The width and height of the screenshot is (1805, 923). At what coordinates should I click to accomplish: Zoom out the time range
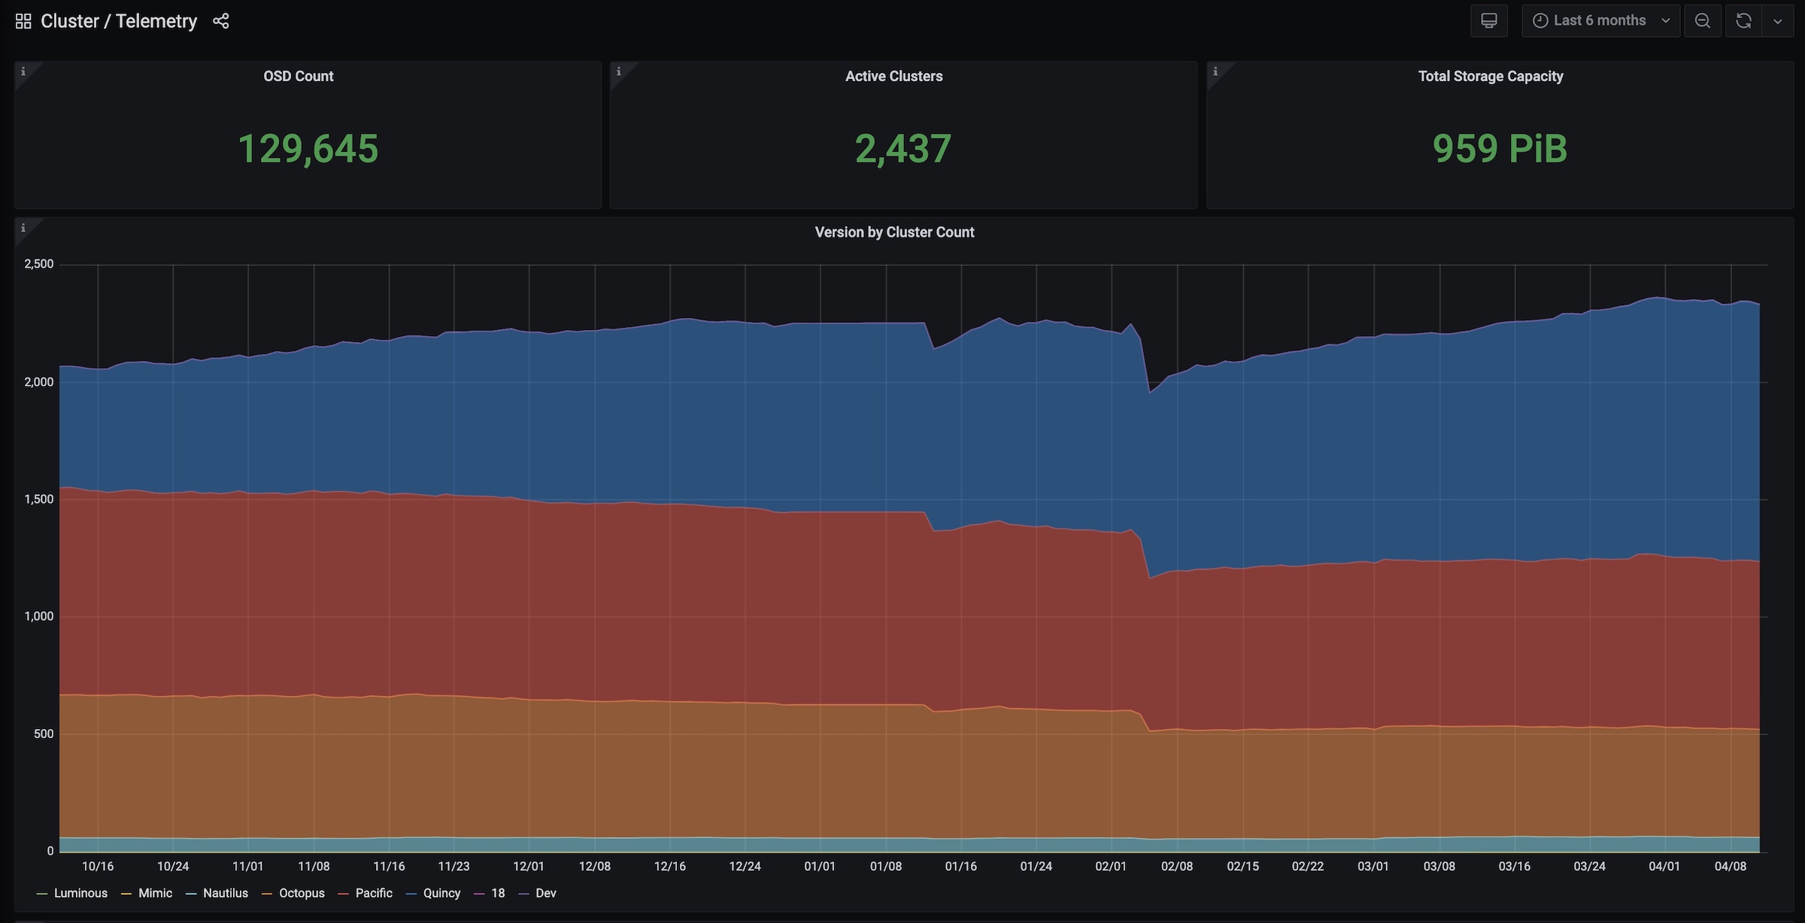[x=1703, y=21]
